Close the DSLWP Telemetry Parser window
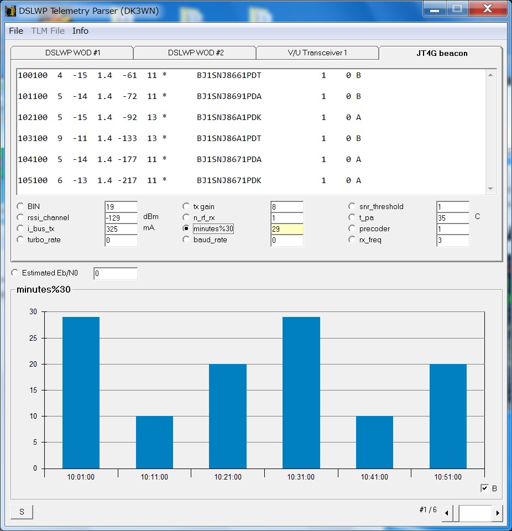This screenshot has height=531, width=512. point(488,9)
